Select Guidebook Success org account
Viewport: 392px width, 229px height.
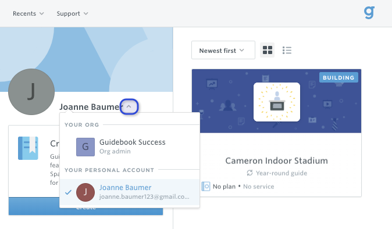pyautogui.click(x=130, y=147)
